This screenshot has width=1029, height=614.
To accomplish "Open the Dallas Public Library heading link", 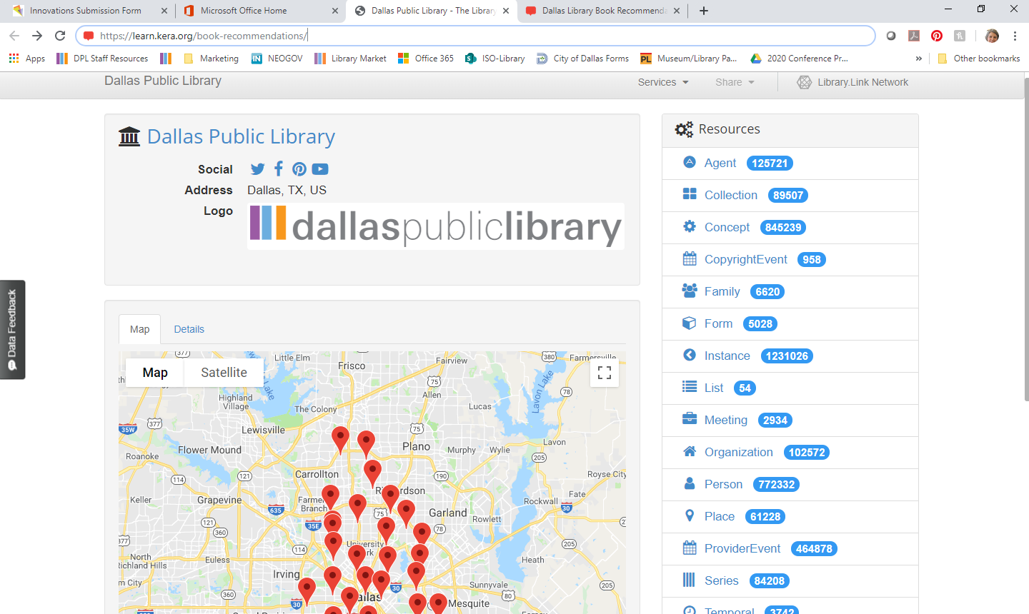I will pyautogui.click(x=241, y=136).
